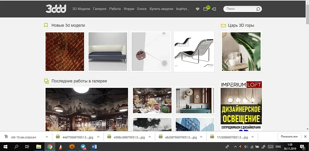Open the small restaurant dining gallery thumbnail
The width and height of the screenshot is (309, 151).
[x=152, y=100]
